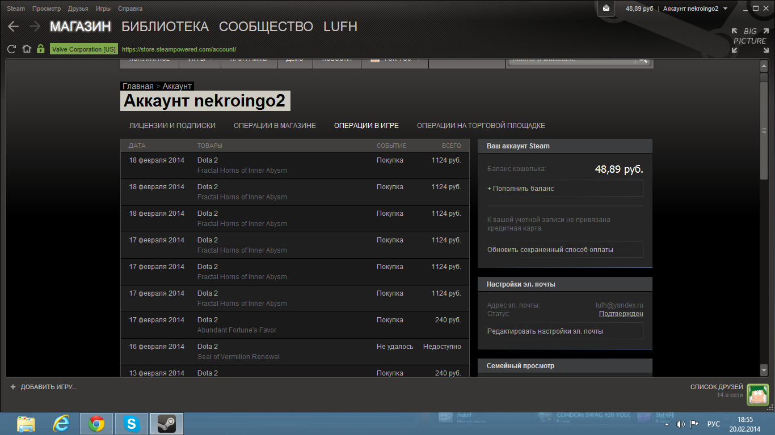Click the store.steampowered.com address field
Image resolution: width=775 pixels, height=435 pixels.
click(x=179, y=49)
